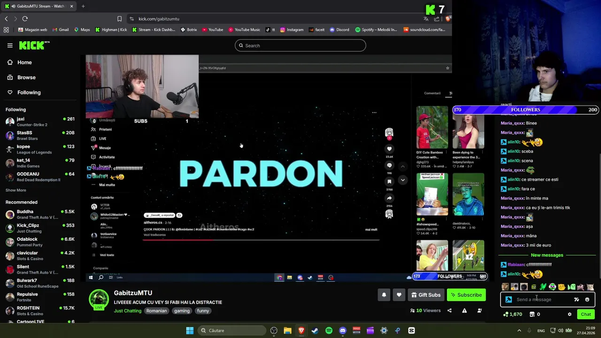Bookmark this page in the address bar

point(119,19)
